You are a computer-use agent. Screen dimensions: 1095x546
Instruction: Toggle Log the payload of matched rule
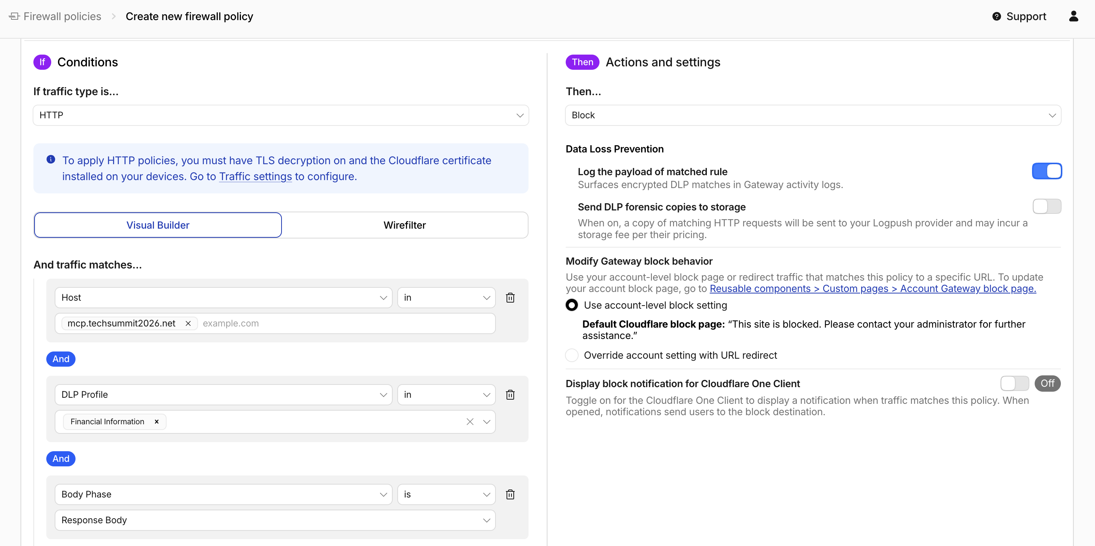click(x=1046, y=171)
